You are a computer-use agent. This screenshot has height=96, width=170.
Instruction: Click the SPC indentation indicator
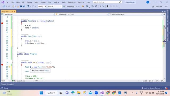click(157, 81)
